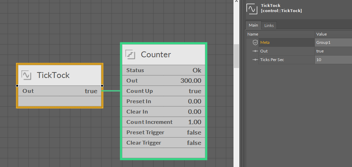Image resolution: width=352 pixels, height=167 pixels.
Task: Switch to the Links tab
Action: (x=269, y=26)
